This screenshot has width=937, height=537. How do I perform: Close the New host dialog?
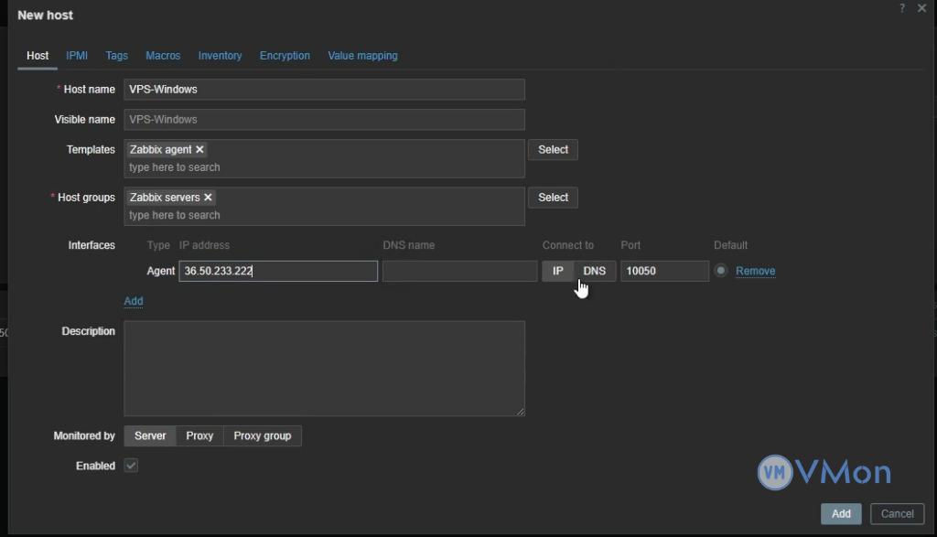pos(921,8)
